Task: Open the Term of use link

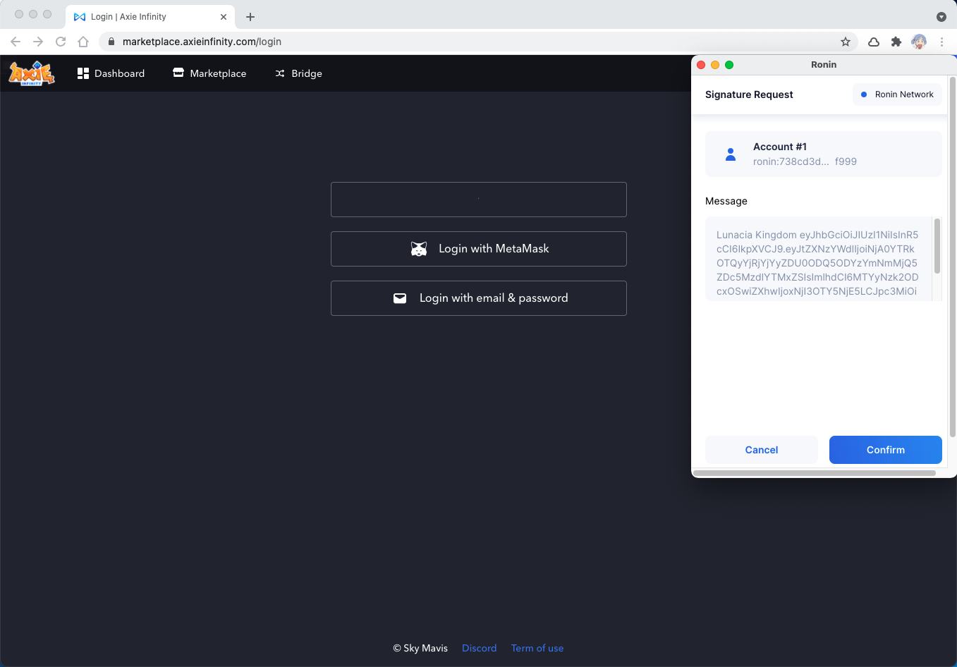Action: pyautogui.click(x=537, y=648)
